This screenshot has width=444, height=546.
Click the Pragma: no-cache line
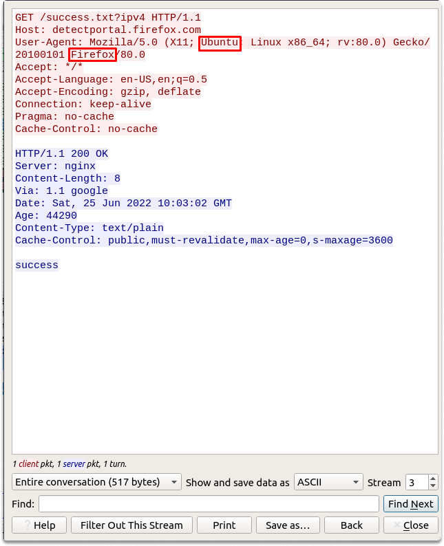[x=65, y=116]
